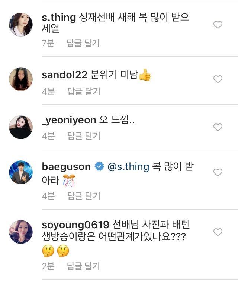
Task: Like the comment by s.thing
Action: [x=218, y=25]
